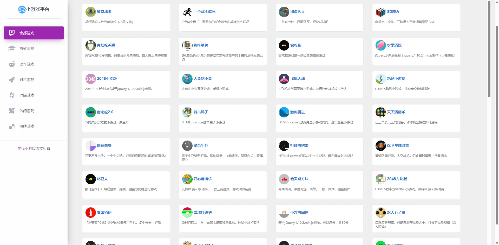Open the 蜘蛛纸牌 game title link

tap(201, 45)
